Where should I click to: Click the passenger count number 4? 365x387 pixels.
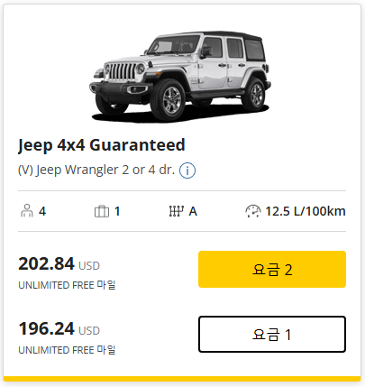click(42, 211)
